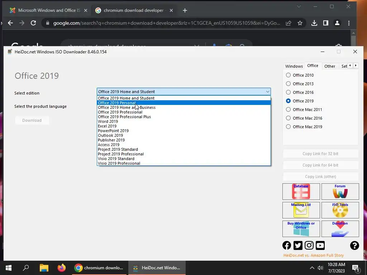
Task: Select Office 2010 radio button
Action: pos(289,75)
